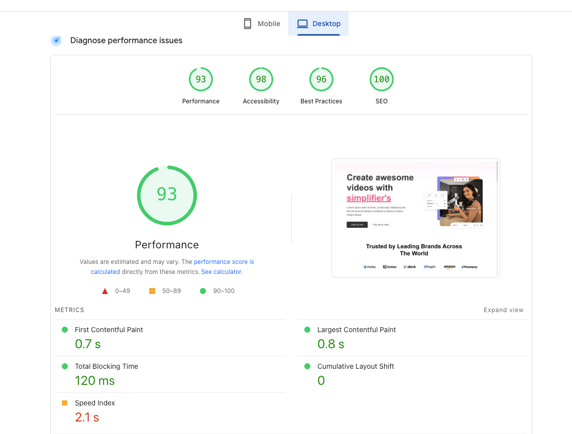Click the red triangle 0–49 legend icon
572x434 pixels.
coord(104,291)
